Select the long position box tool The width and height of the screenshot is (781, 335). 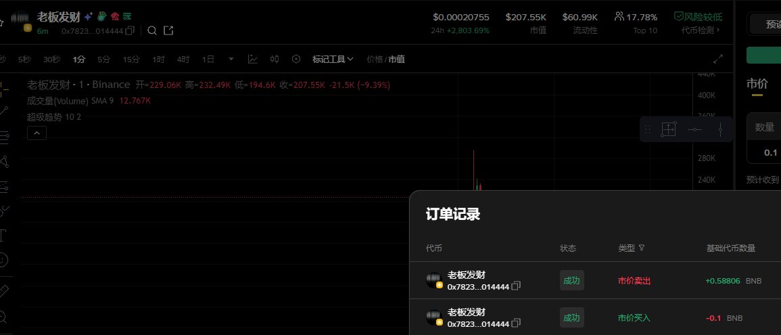(669, 129)
